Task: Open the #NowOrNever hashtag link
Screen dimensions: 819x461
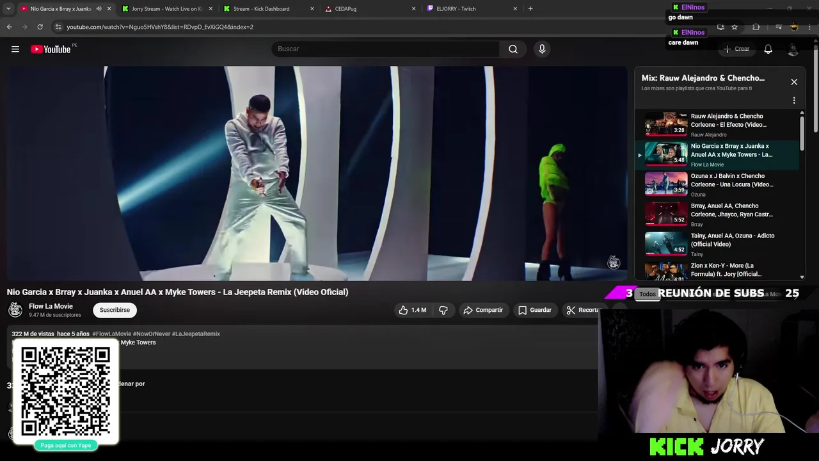Action: [x=151, y=334]
